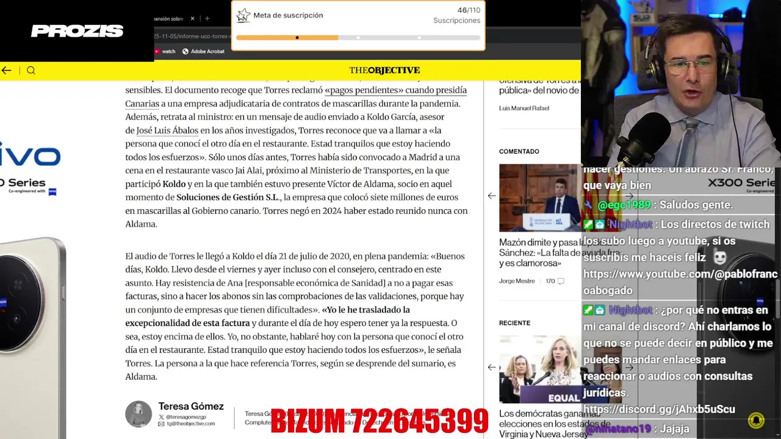Screen dimensions: 781x439
Task: Open author name Teresa Gómez
Action: (x=191, y=407)
